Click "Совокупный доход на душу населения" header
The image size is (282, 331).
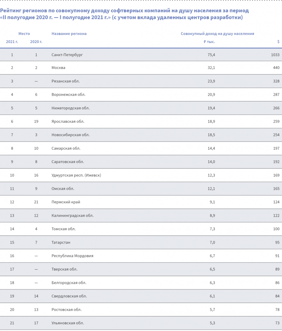tap(217, 34)
